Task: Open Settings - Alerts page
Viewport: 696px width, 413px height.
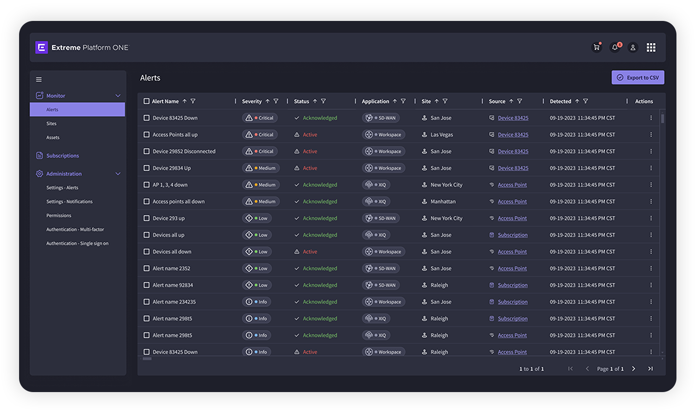Action: [62, 188]
